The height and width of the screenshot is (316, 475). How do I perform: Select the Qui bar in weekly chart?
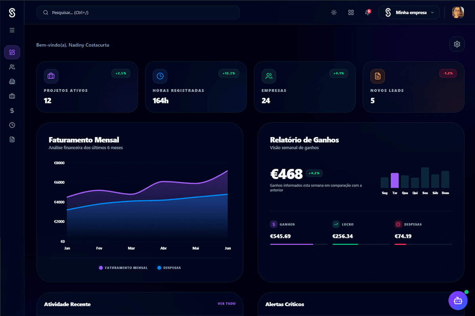(x=415, y=183)
